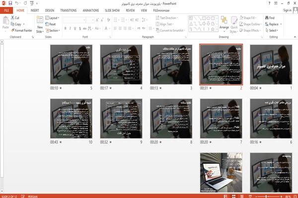
Task: Toggle Underline formatting
Action: (x=75, y=28)
